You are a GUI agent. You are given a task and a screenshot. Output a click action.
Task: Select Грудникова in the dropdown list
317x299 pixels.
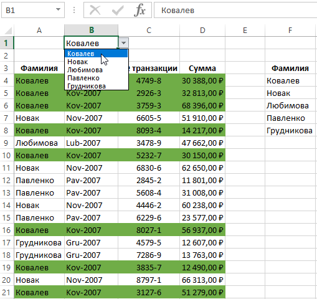(96, 86)
